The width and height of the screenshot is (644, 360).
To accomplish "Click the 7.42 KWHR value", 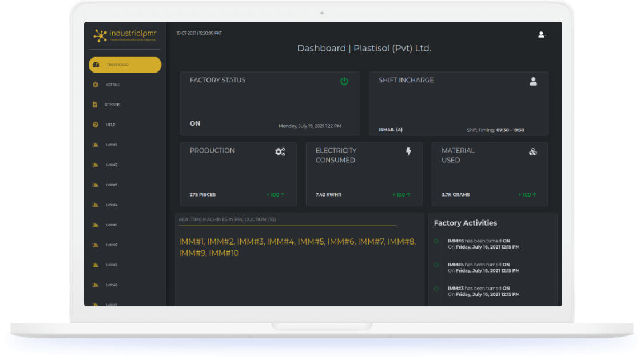I will click(328, 195).
